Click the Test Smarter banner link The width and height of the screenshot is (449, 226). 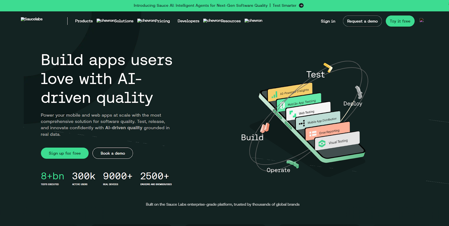(x=285, y=5)
